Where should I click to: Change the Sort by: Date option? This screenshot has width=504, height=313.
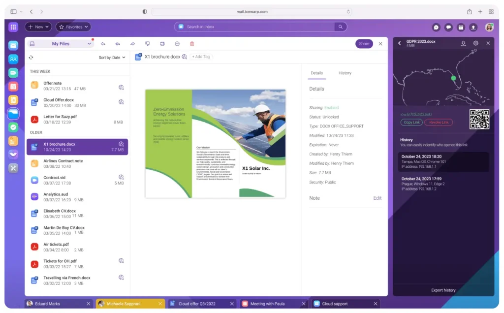coord(112,58)
